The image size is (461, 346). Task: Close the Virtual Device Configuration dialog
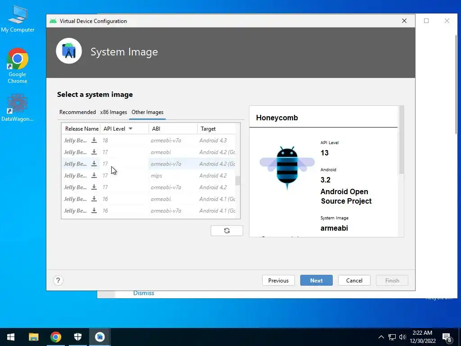(404, 21)
